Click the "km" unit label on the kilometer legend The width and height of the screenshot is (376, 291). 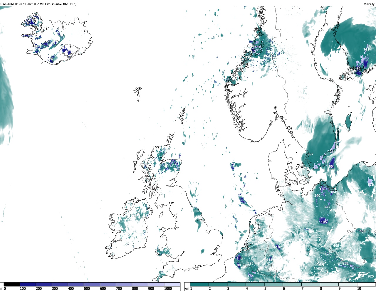click(186, 289)
